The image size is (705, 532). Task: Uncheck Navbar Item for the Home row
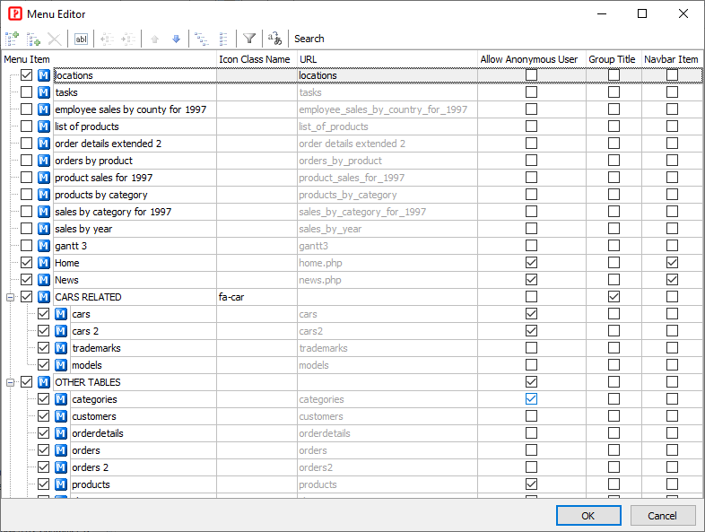(x=672, y=263)
